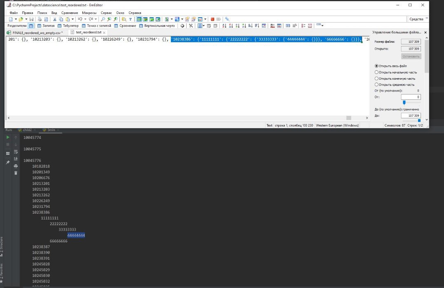Click the 'От' range slider handle
This screenshot has width=444, height=288.
[x=404, y=102]
